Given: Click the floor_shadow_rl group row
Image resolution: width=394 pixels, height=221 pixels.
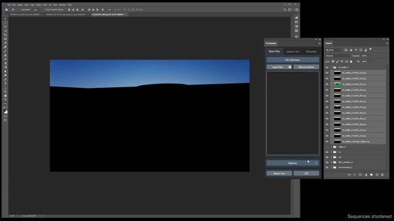Looking at the screenshot, I should (355, 162).
